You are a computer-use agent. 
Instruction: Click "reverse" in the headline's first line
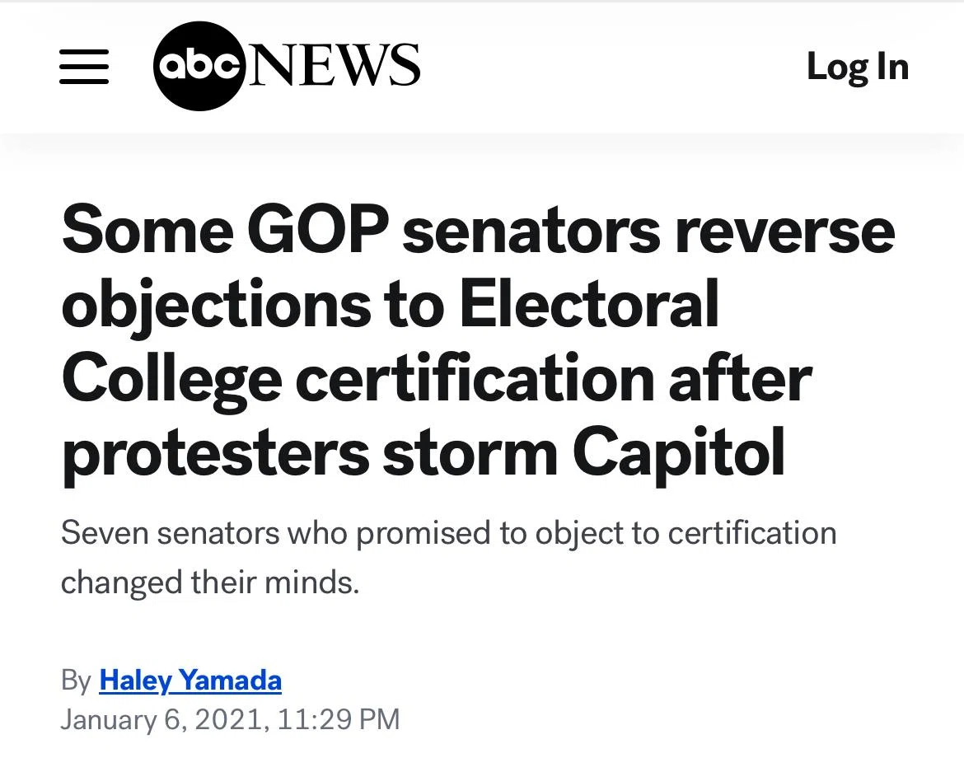tap(785, 233)
